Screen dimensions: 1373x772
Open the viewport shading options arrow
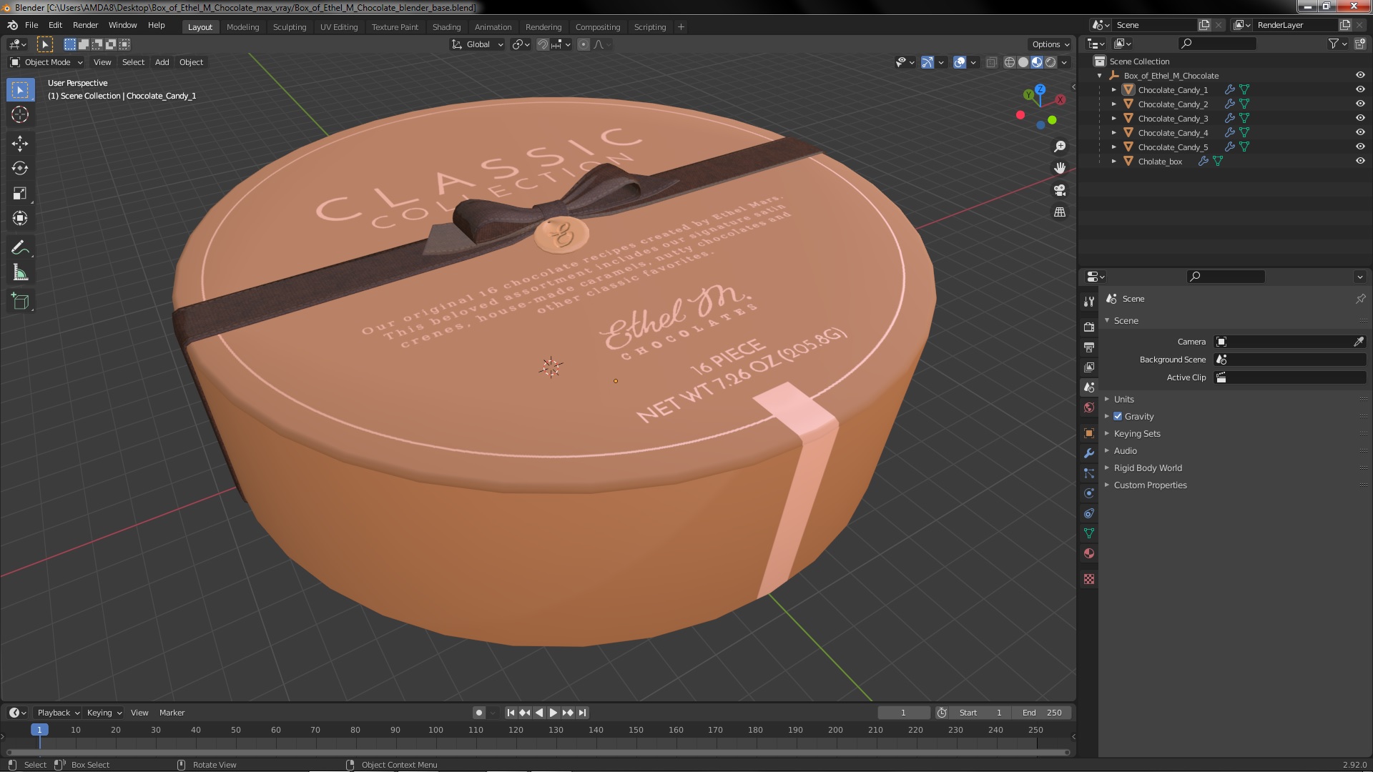[x=1064, y=62]
